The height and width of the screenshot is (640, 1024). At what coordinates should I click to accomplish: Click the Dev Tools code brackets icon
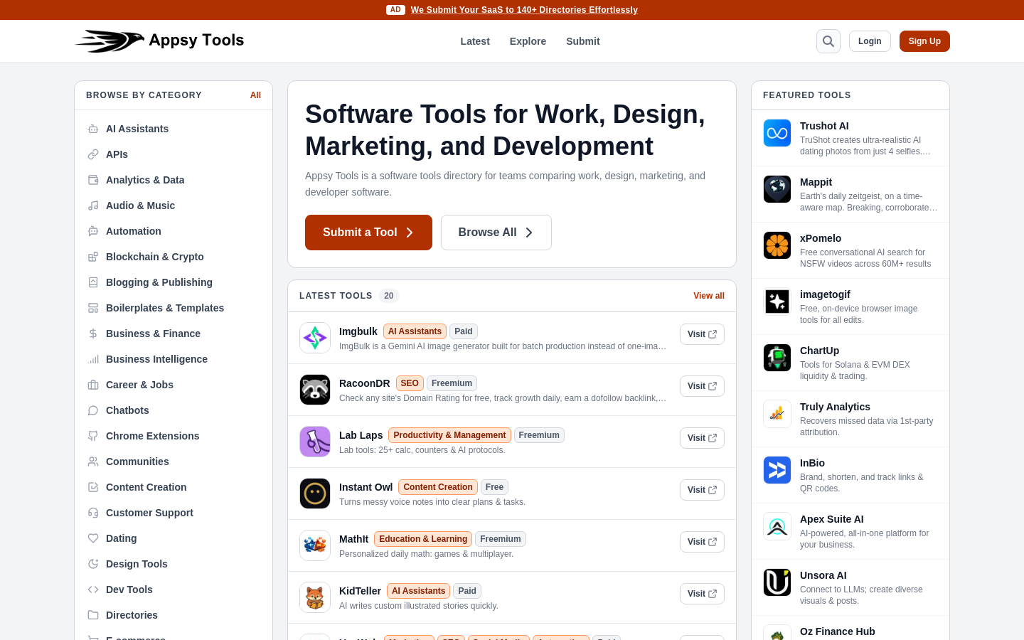tap(93, 590)
